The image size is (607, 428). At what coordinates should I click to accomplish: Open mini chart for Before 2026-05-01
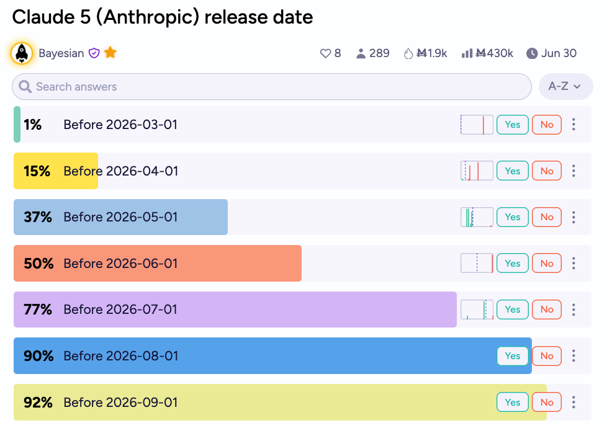coord(477,217)
